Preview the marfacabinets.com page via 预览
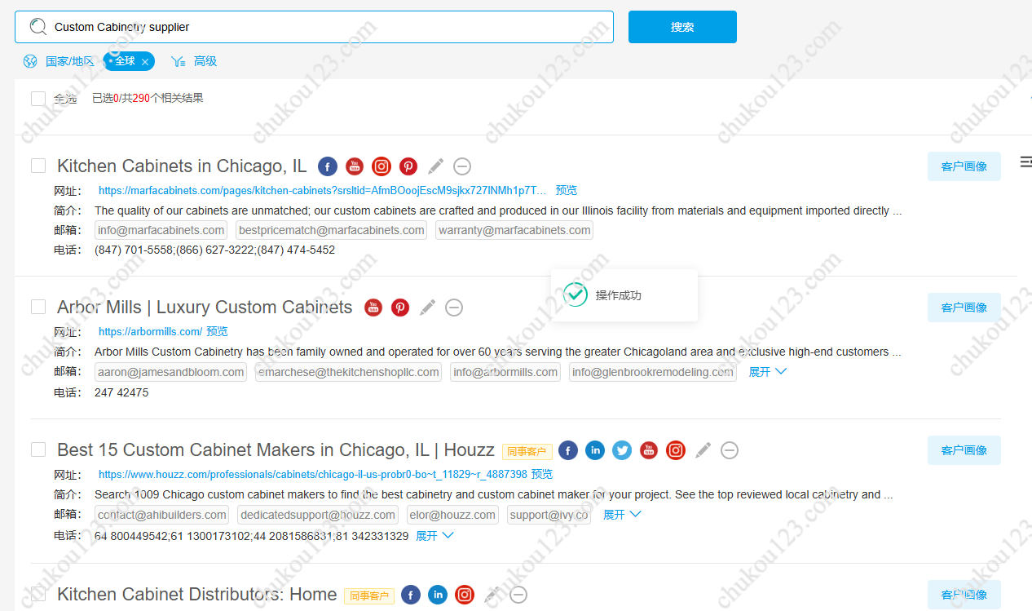 [567, 190]
